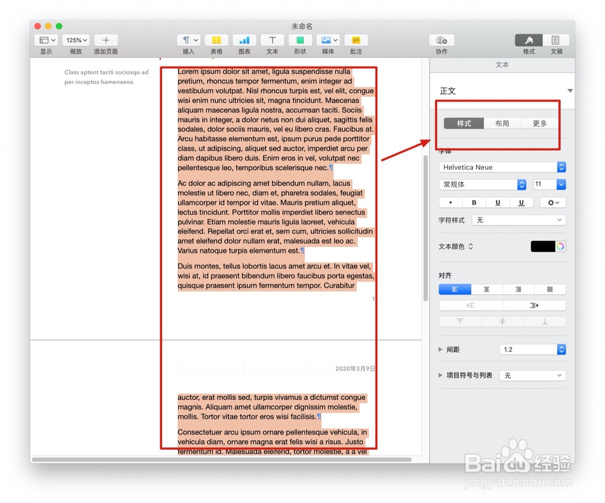Align text to top vertically
605x503 pixels.
pyautogui.click(x=460, y=321)
